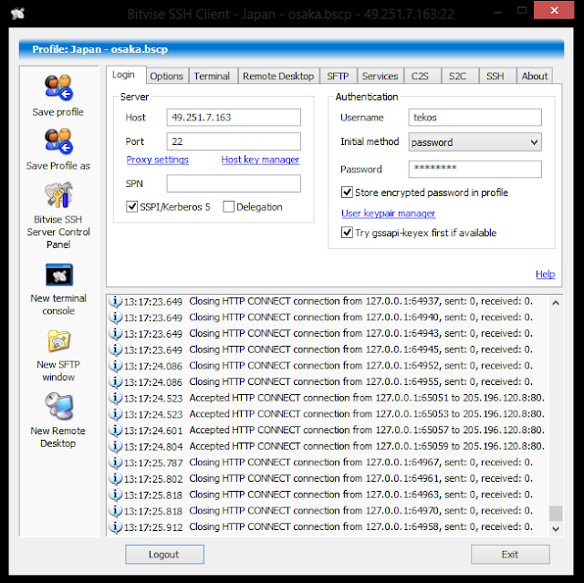
Task: Close the Bitvise SSH Client window
Action: click(554, 10)
